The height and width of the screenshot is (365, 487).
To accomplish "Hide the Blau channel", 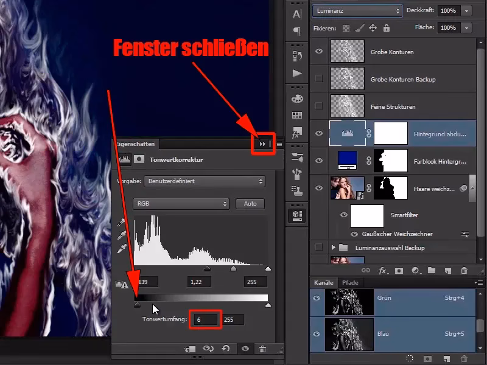I will pyautogui.click(x=316, y=334).
